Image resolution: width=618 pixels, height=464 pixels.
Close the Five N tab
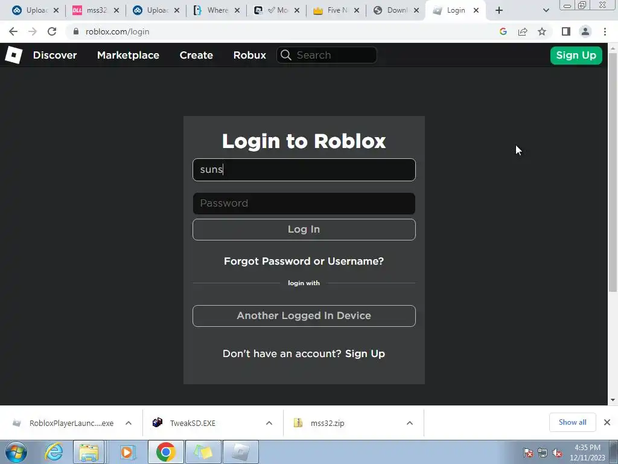[x=356, y=10]
